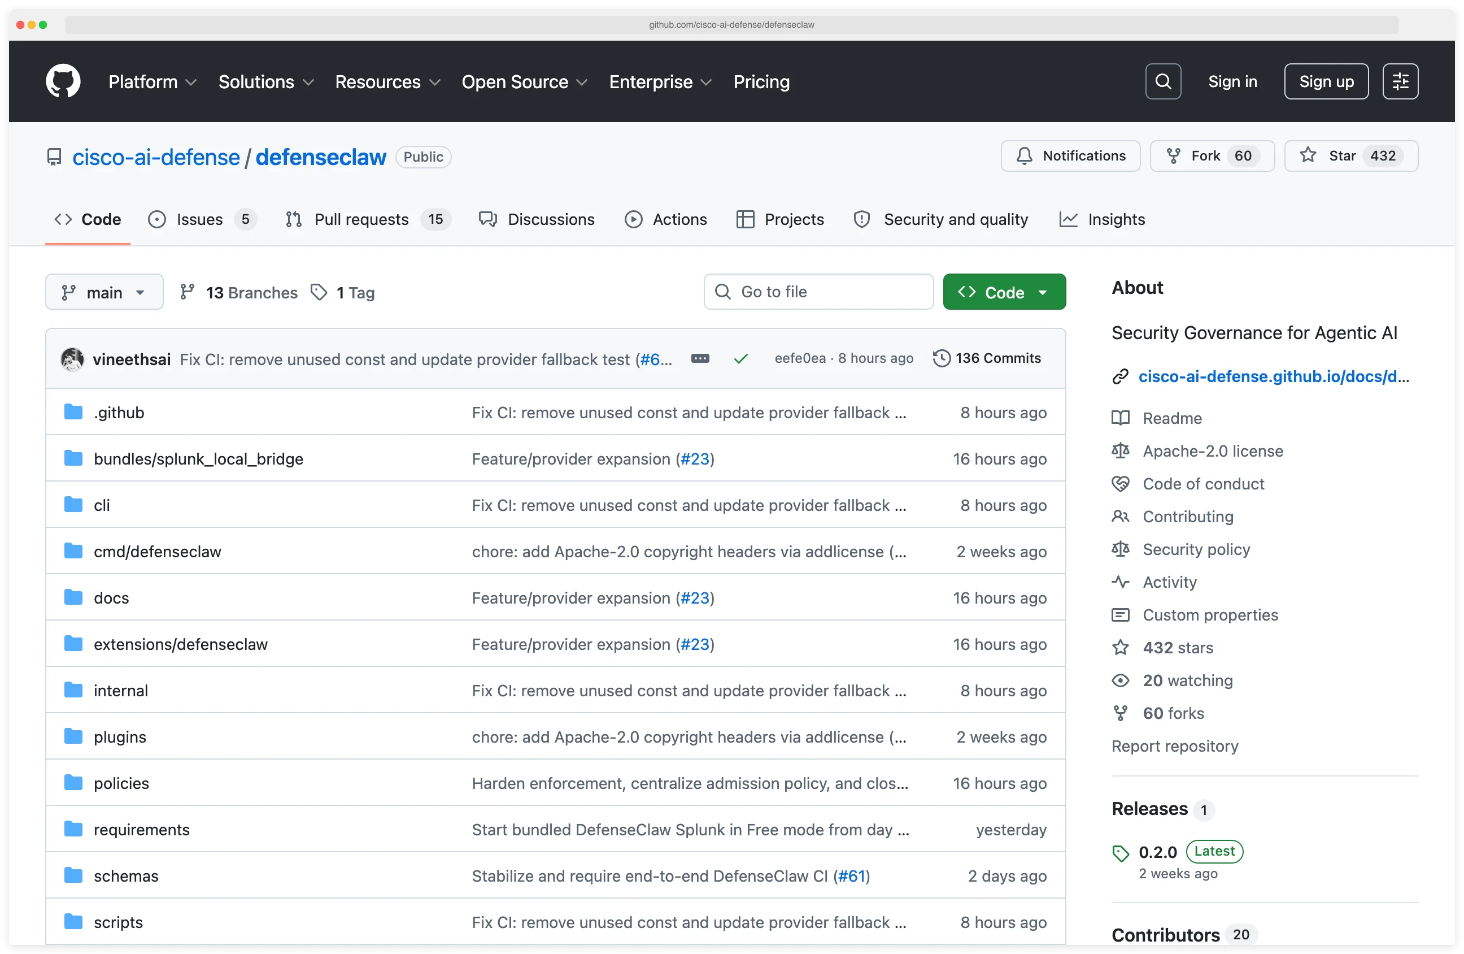Click the tag icon next to 1 Tag
Screen dimensions: 1464x954
[x=319, y=292]
